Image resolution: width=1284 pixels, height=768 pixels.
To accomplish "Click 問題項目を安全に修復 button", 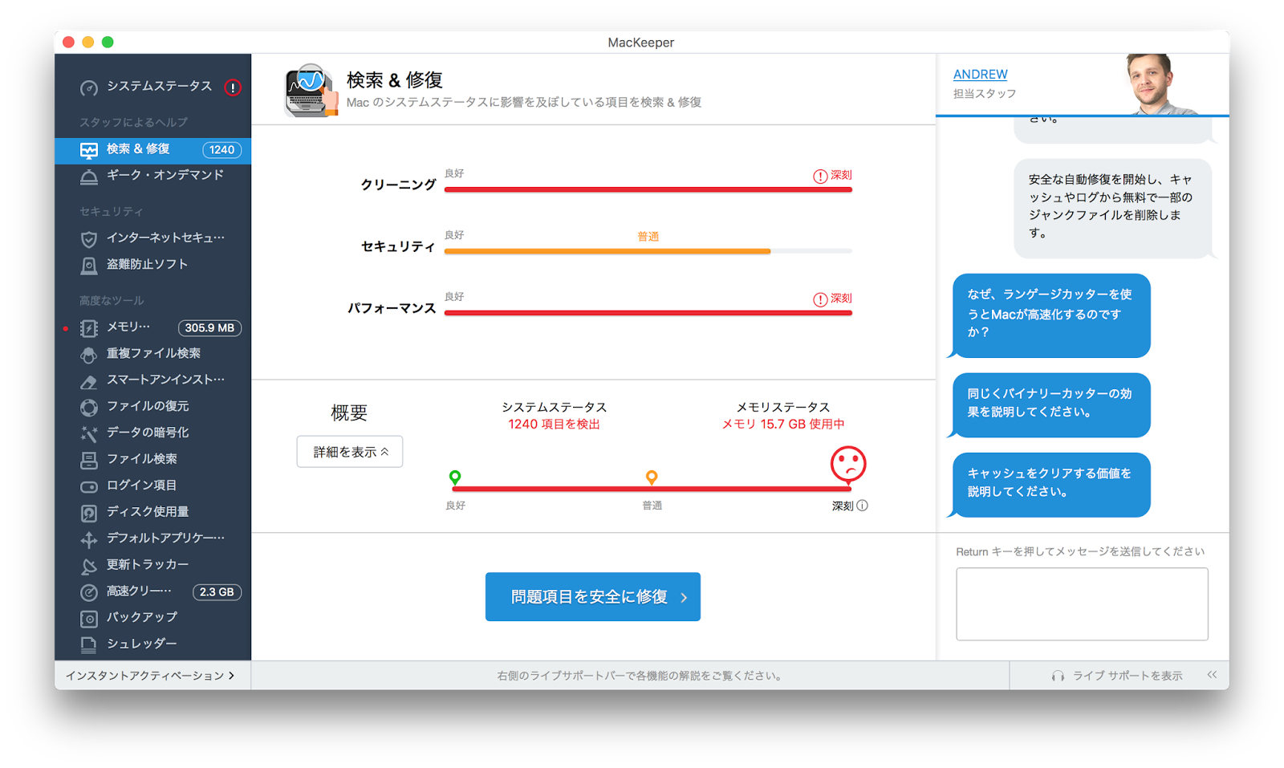I will click(593, 596).
